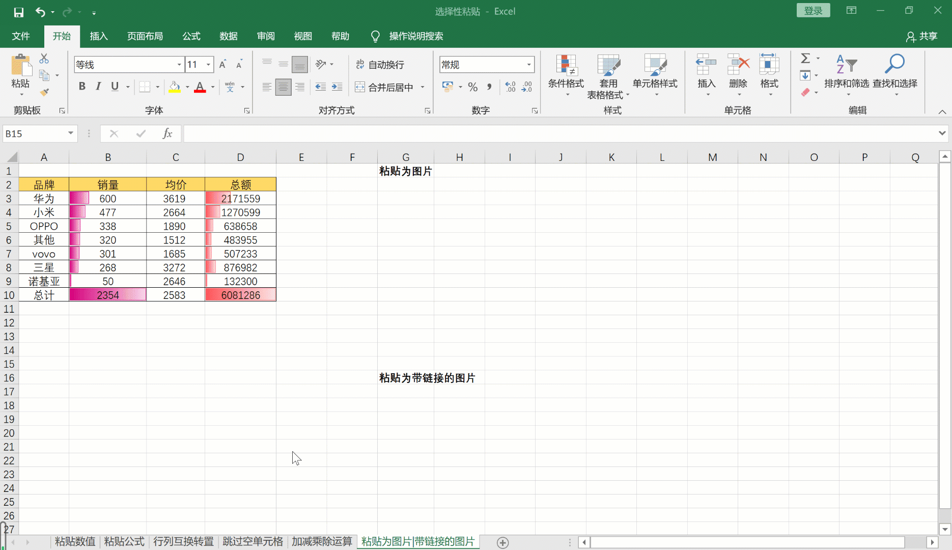Click the orientation text-angle icon
This screenshot has height=550, width=952.
pos(320,64)
